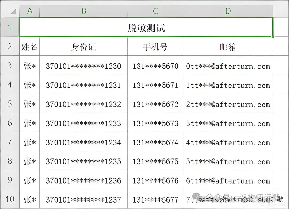Click the select-all corner triangle
289x209 pixels.
tap(13, 11)
